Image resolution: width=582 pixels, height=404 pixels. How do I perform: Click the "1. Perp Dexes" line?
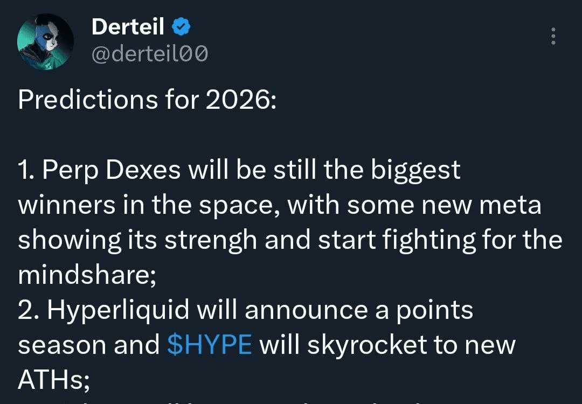102,170
